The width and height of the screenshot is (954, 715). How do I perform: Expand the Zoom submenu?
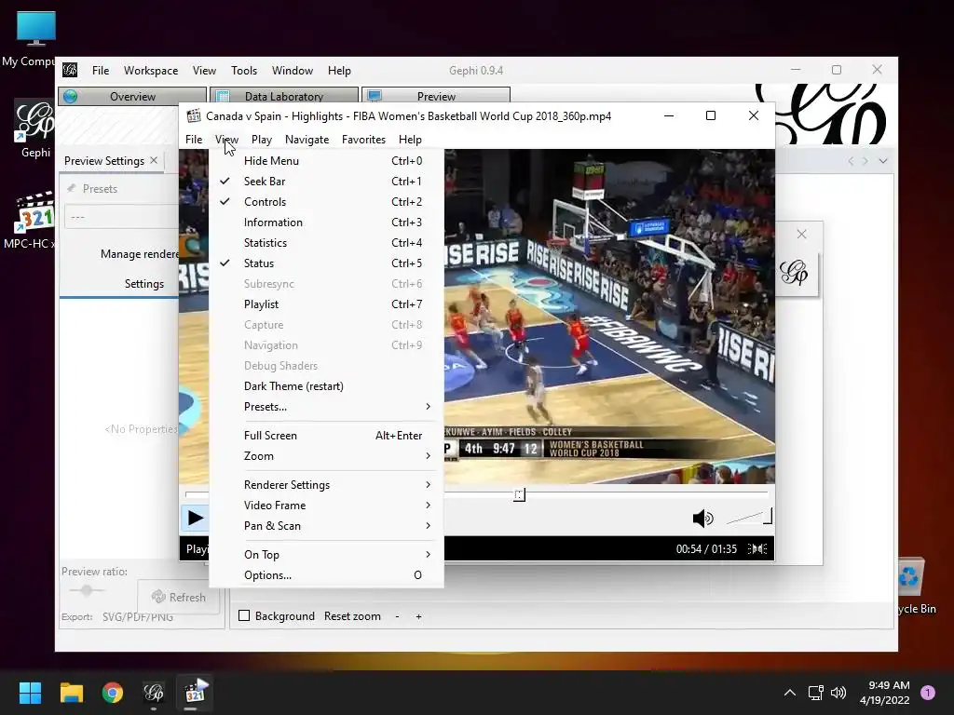(x=326, y=456)
